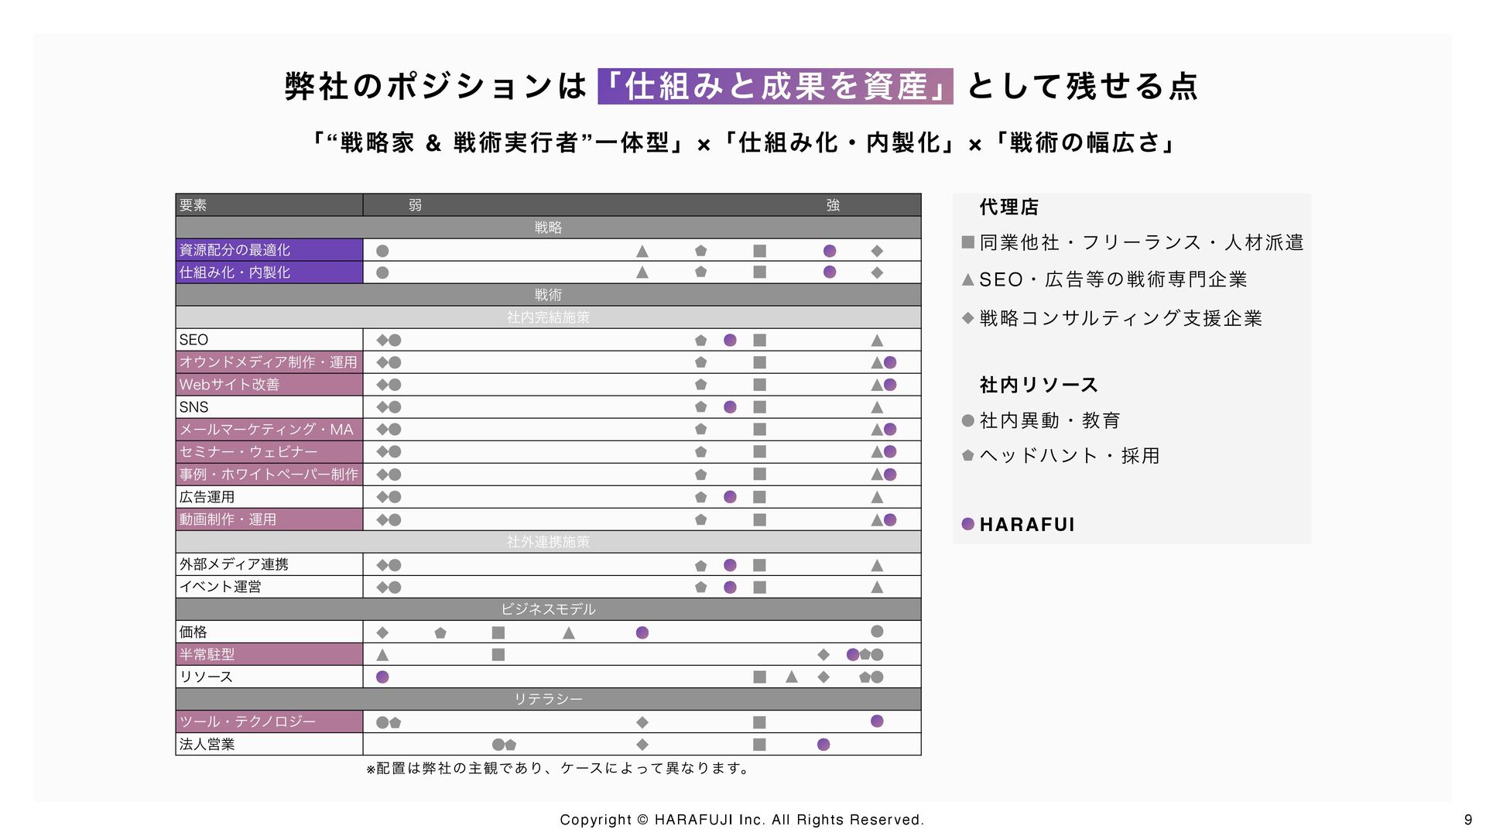Click the gray circle legend marker for 社内異動・教育
The height and width of the screenshot is (836, 1486).
coord(967,420)
